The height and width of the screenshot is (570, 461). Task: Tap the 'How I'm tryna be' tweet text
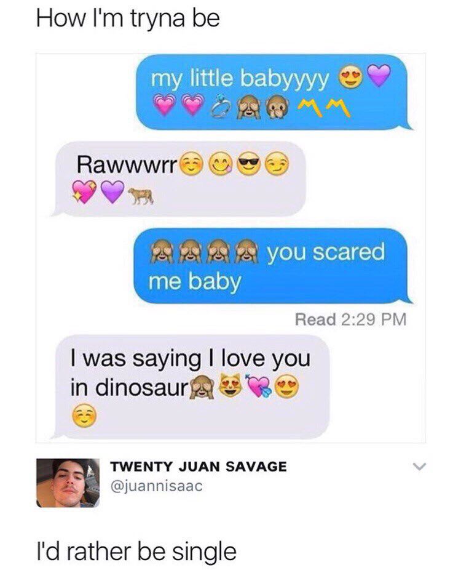point(128,18)
